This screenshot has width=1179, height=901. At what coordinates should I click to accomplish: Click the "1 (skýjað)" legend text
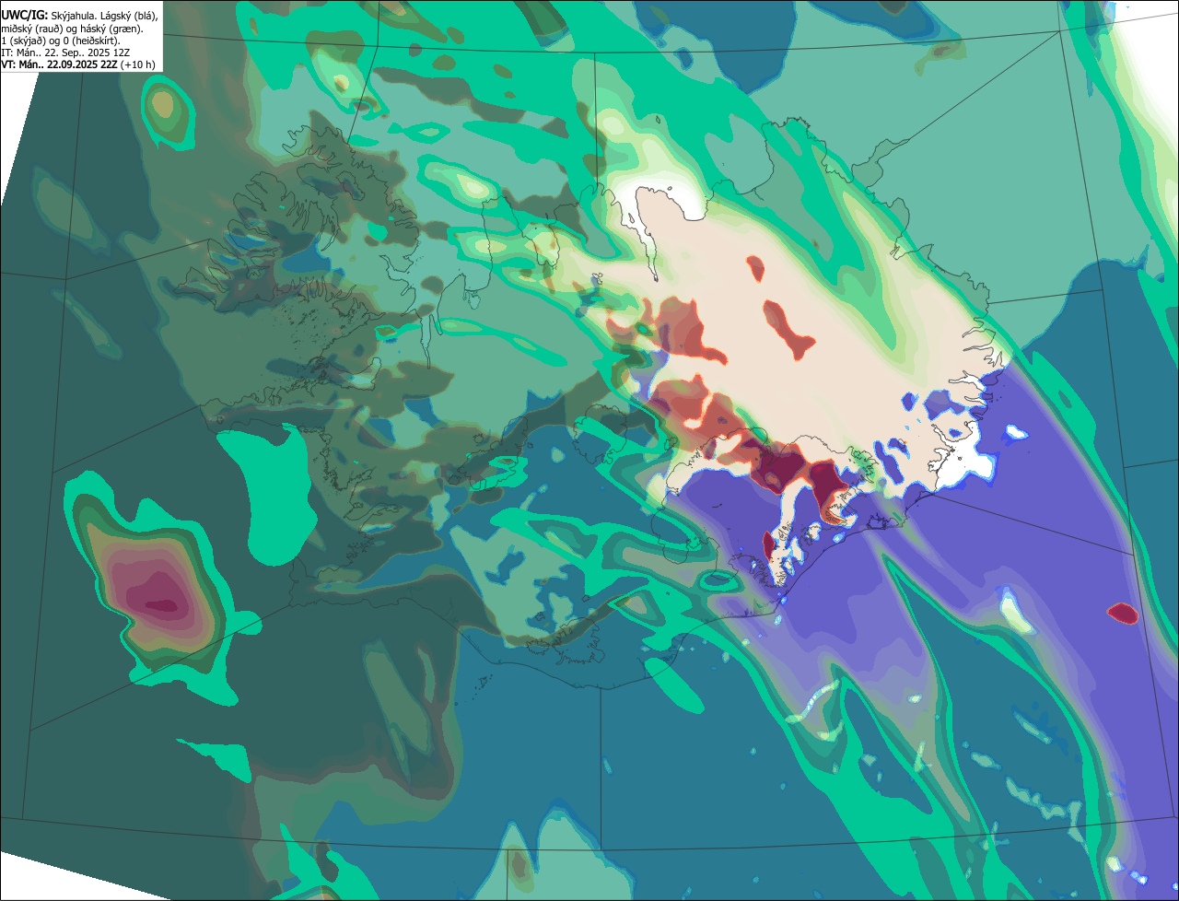pos(23,41)
